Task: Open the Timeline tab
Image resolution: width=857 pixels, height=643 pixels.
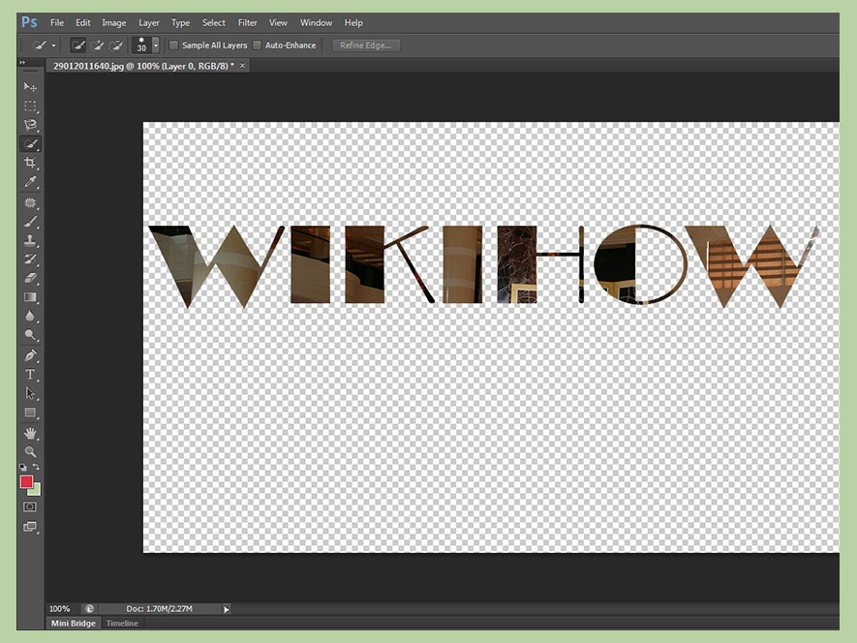Action: click(x=122, y=624)
